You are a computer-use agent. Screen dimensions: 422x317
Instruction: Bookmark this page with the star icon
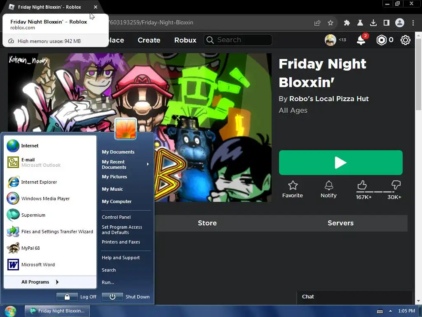tap(331, 23)
